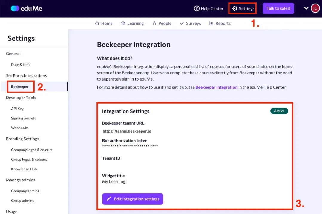Open Company admins settings
Viewport: 322px width, 214px height.
click(x=25, y=191)
